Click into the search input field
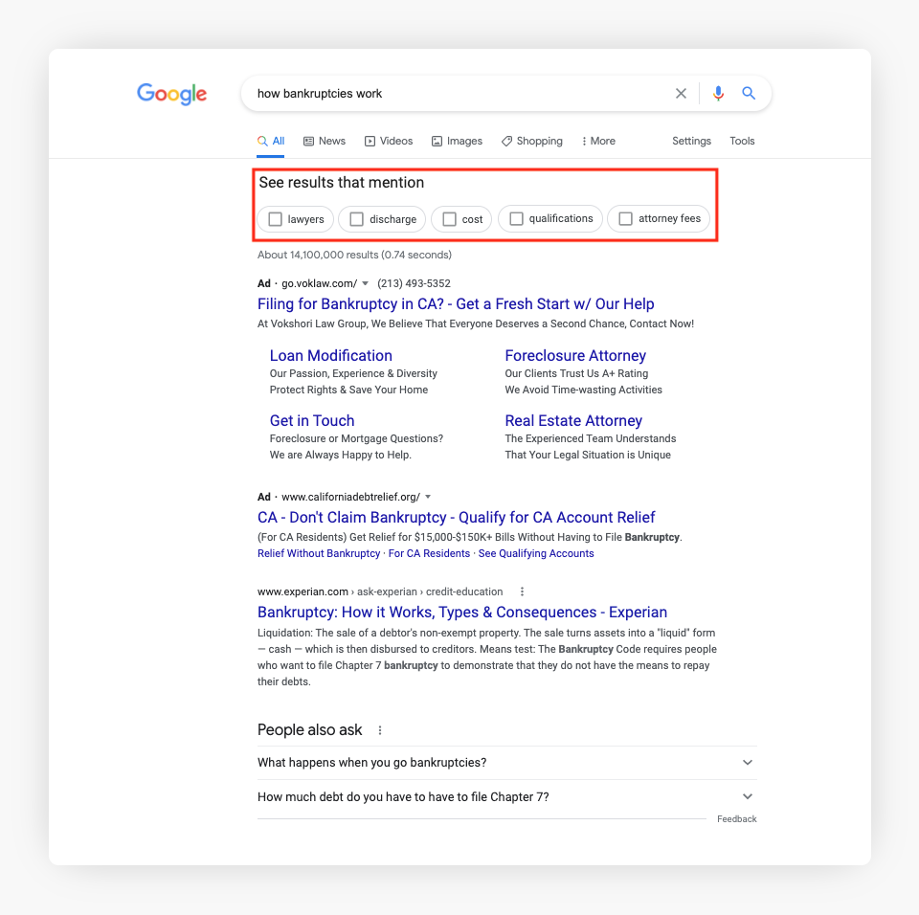 [x=459, y=94]
